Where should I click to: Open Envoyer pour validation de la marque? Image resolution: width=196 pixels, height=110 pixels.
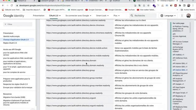pyautogui.click(x=18, y=88)
